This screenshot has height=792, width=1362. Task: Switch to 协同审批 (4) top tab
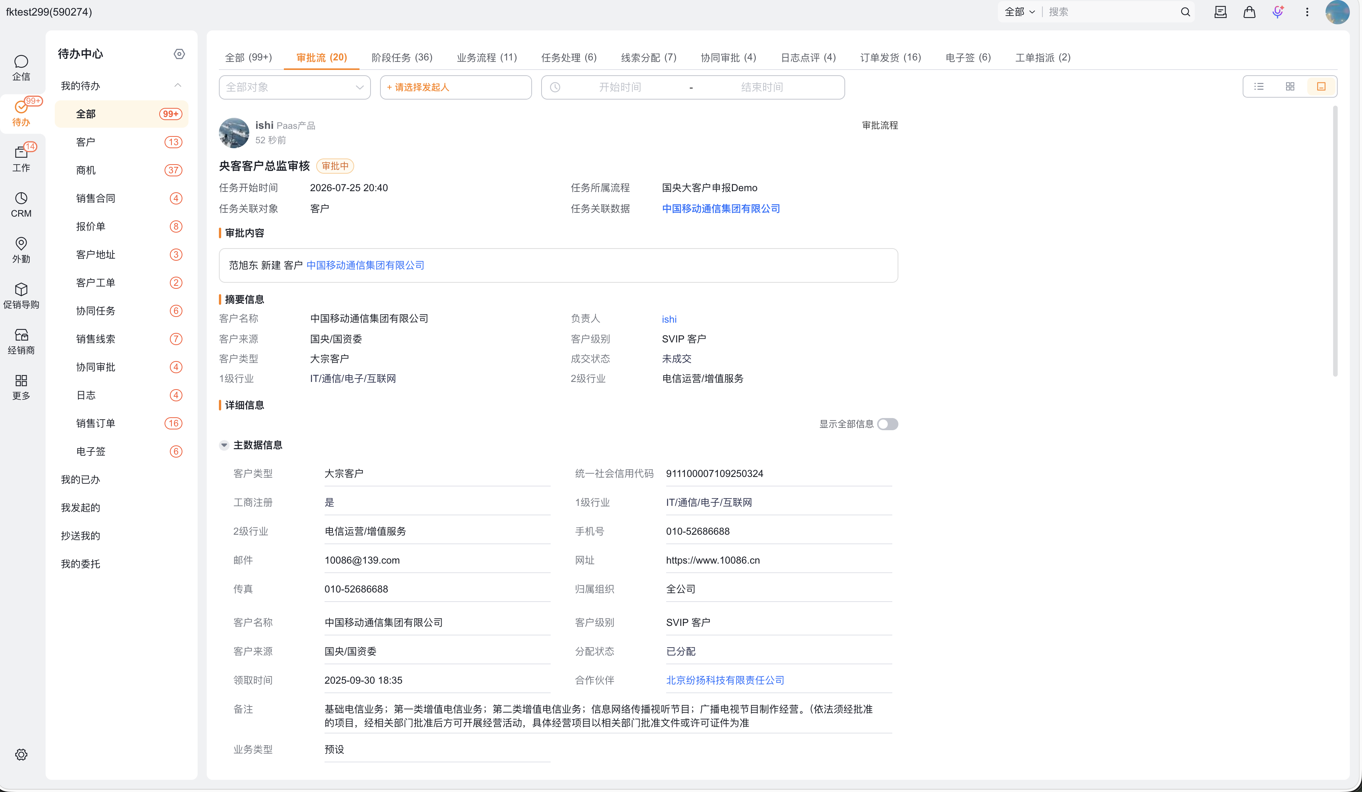pos(729,57)
